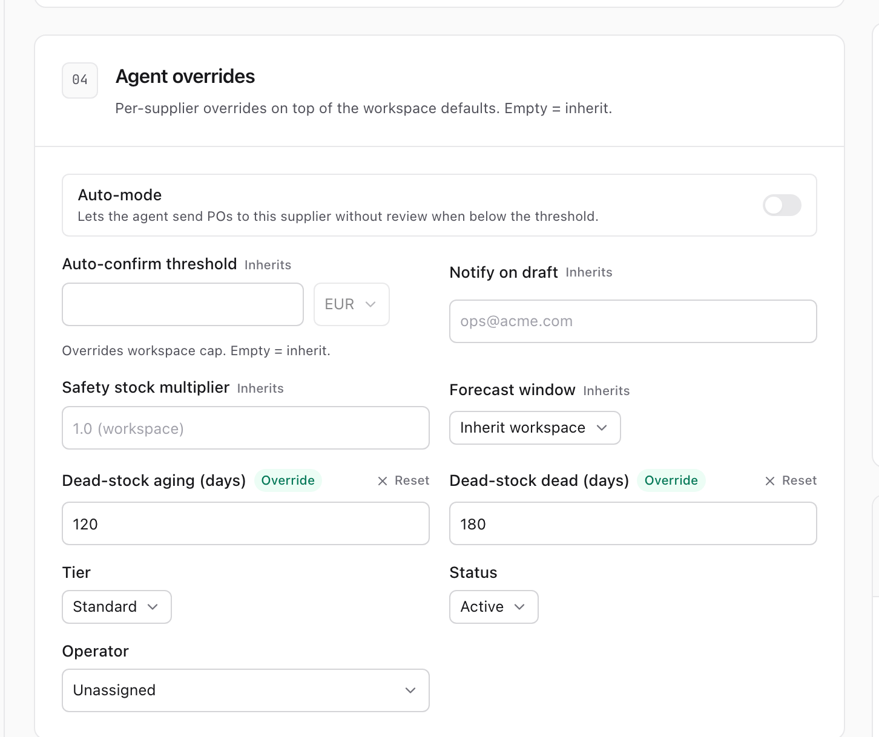879x737 pixels.
Task: Open the EUR currency dropdown
Action: click(x=351, y=304)
